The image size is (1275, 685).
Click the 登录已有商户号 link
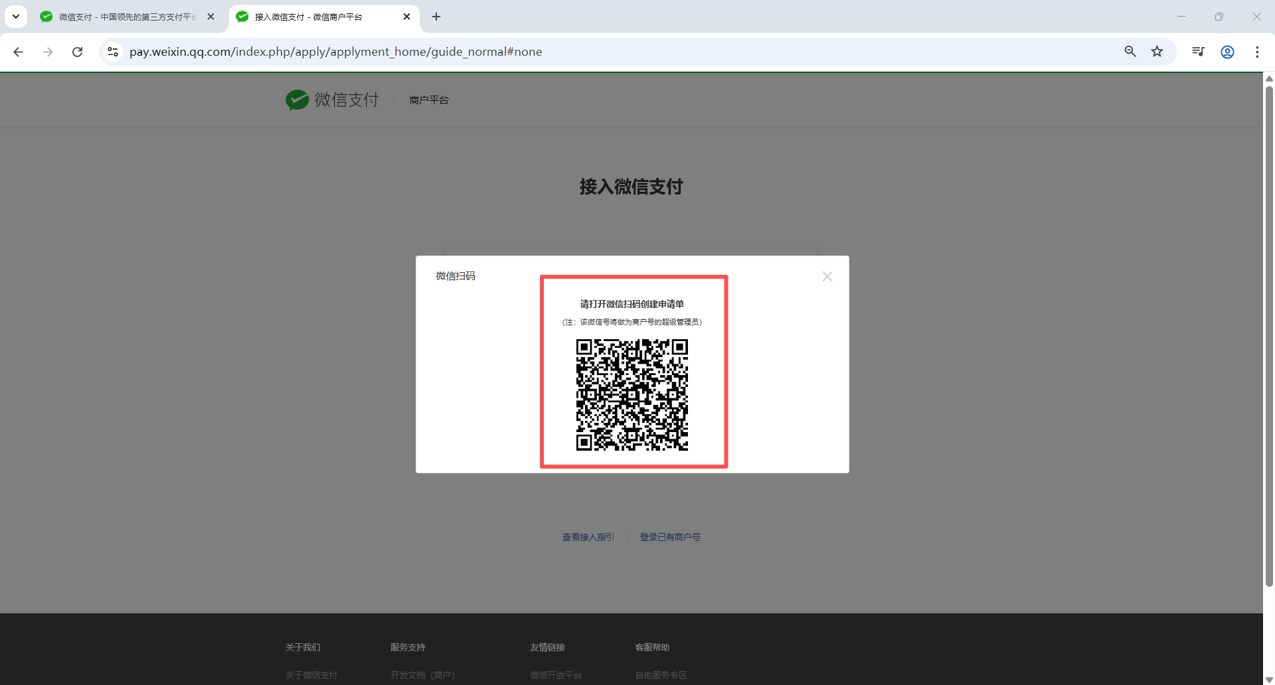tap(669, 537)
